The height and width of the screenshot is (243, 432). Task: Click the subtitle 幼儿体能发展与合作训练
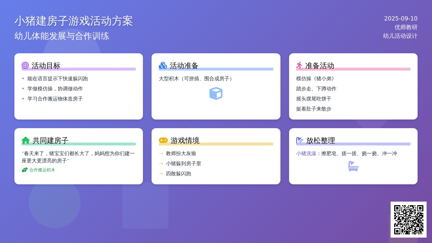62,36
